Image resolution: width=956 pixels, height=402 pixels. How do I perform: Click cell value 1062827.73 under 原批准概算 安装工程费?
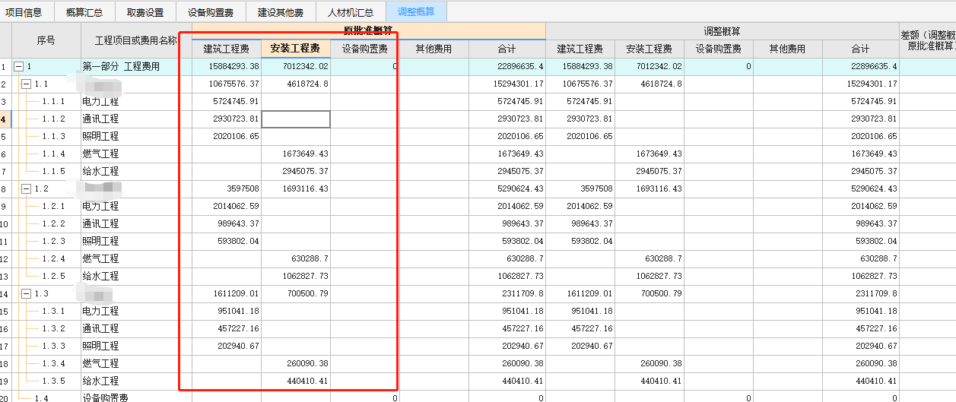pos(305,277)
